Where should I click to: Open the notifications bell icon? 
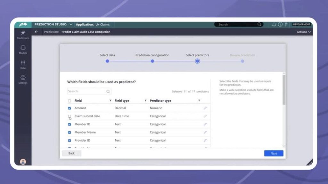coord(274,24)
